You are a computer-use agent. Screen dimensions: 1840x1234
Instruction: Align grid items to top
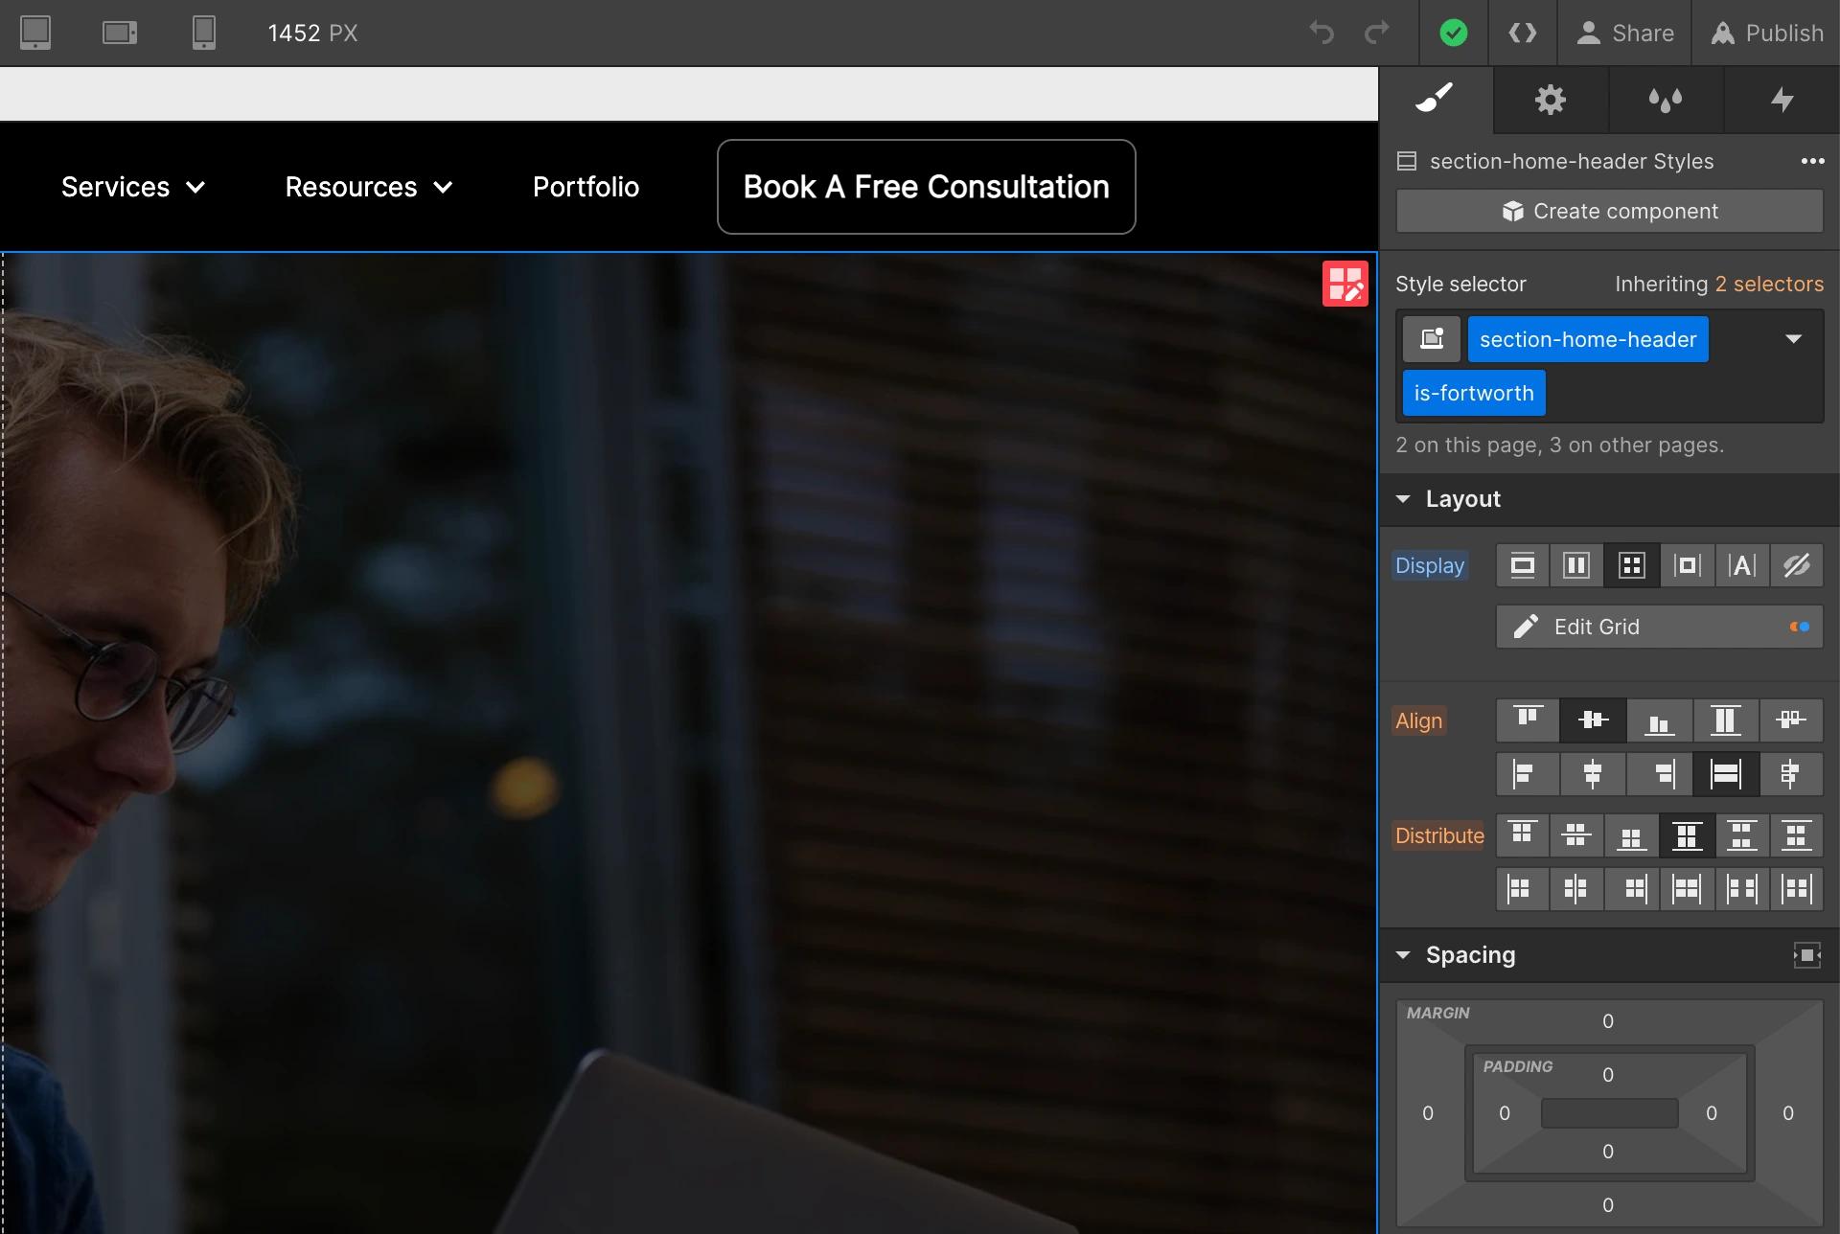tap(1528, 720)
